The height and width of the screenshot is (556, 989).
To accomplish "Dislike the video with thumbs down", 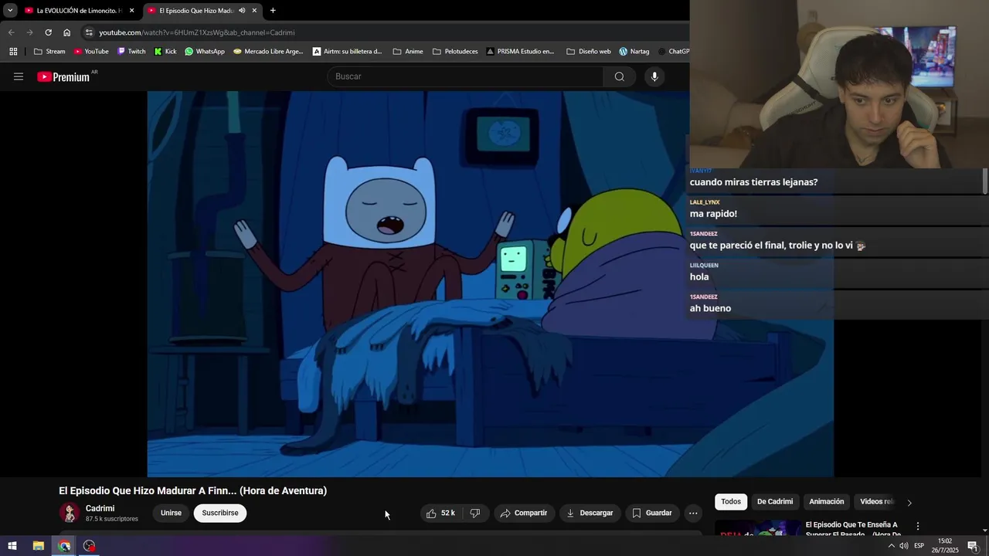I will pyautogui.click(x=475, y=513).
